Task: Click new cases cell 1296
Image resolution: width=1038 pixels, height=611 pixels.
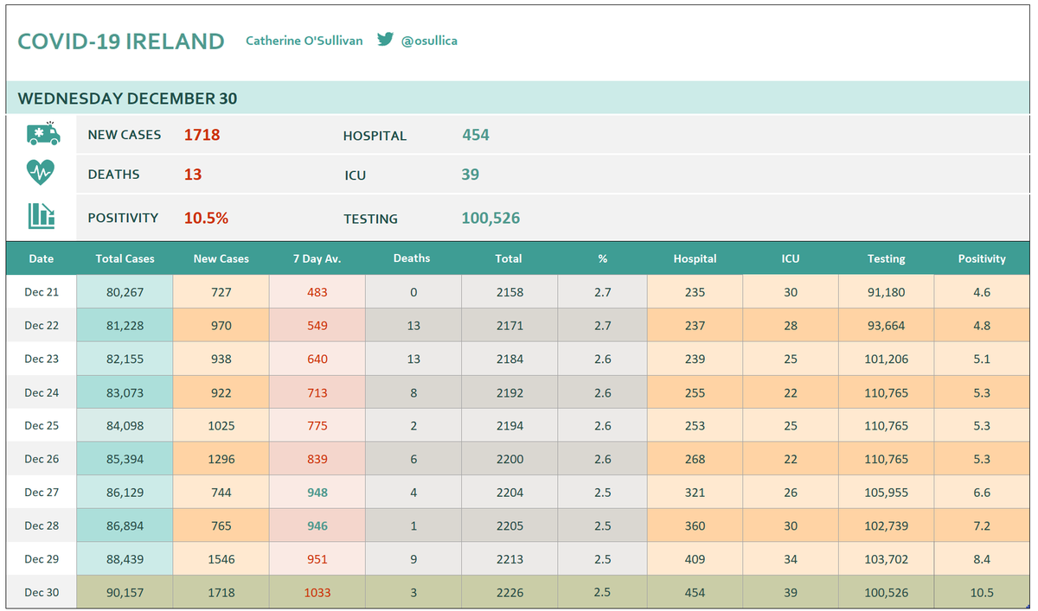Action: point(221,459)
